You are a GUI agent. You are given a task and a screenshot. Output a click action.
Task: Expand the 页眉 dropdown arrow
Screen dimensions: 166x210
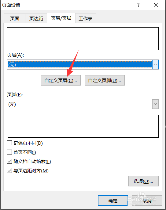[155, 65]
